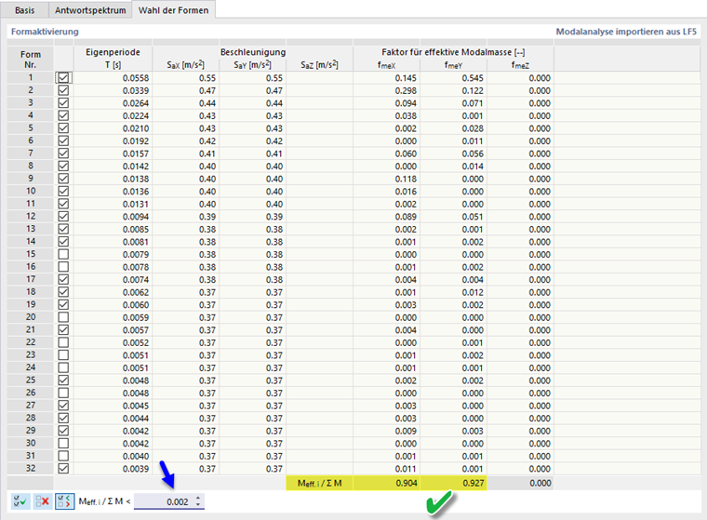
Task: Click the SaZ [m/s²] column header
Action: (319, 65)
